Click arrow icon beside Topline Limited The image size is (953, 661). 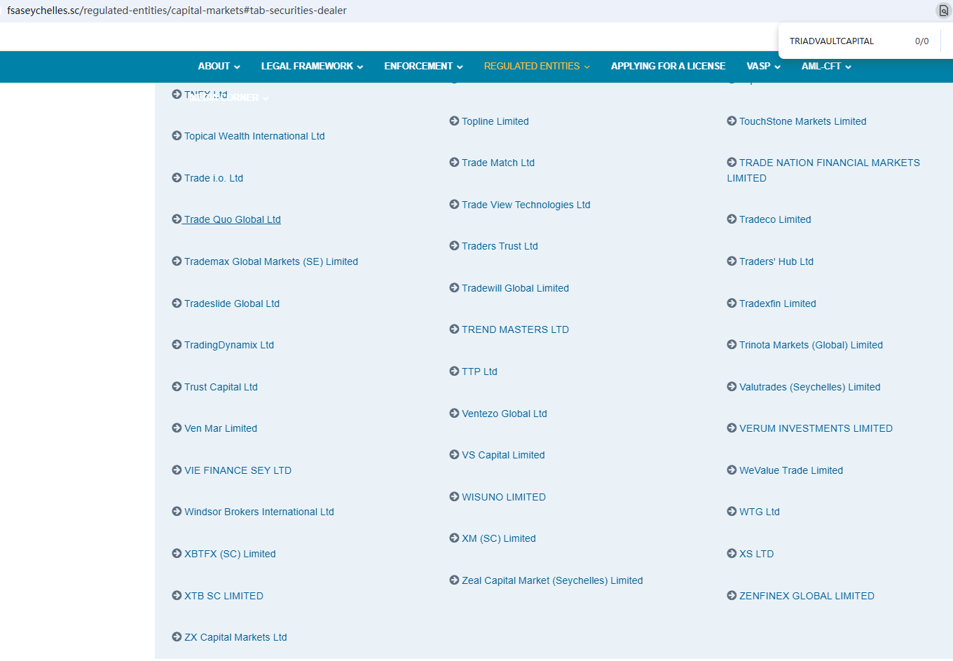[x=454, y=121]
